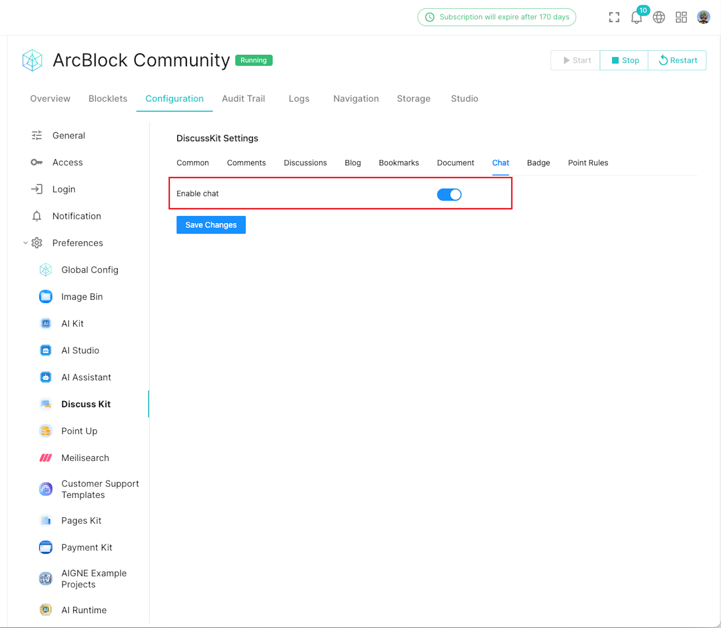Click the Meilisearch blocklet icon

(x=46, y=458)
